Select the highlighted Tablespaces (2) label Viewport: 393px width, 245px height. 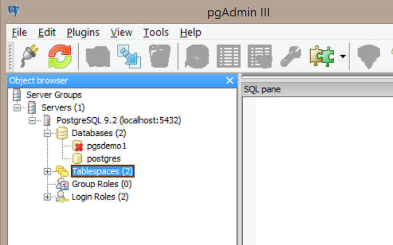tap(102, 171)
